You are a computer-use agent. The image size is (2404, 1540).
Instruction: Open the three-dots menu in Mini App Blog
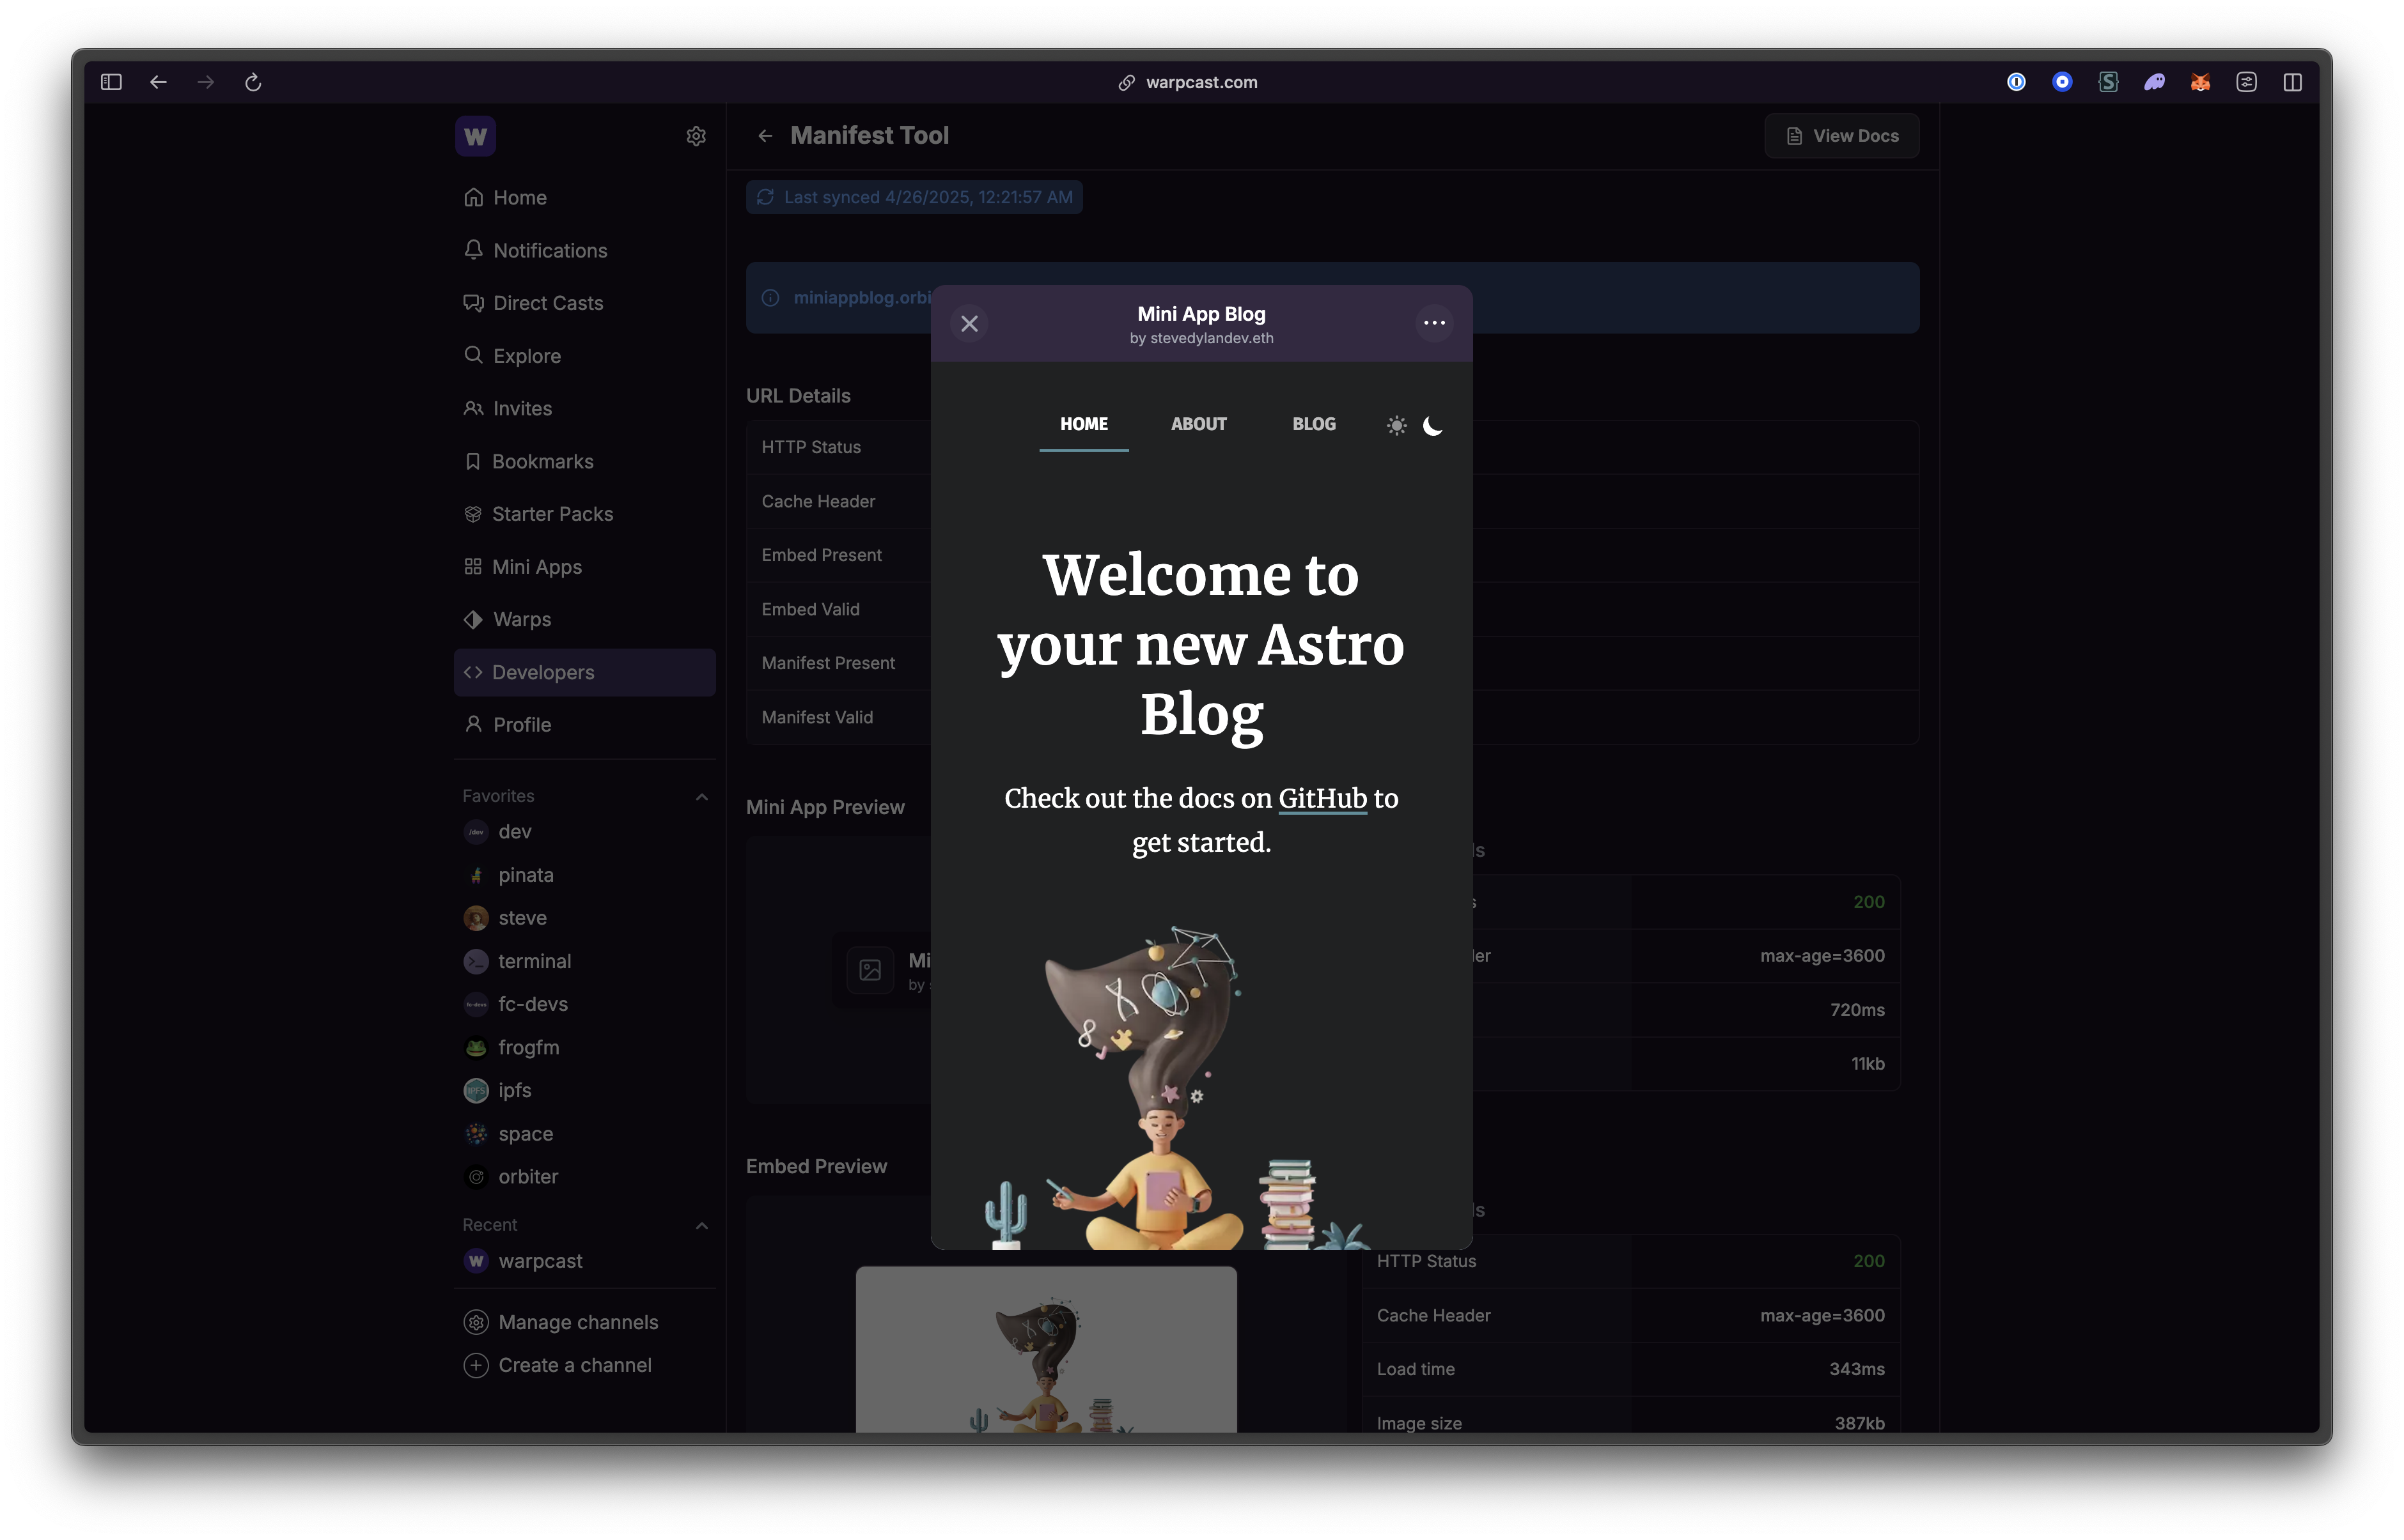[x=1433, y=323]
